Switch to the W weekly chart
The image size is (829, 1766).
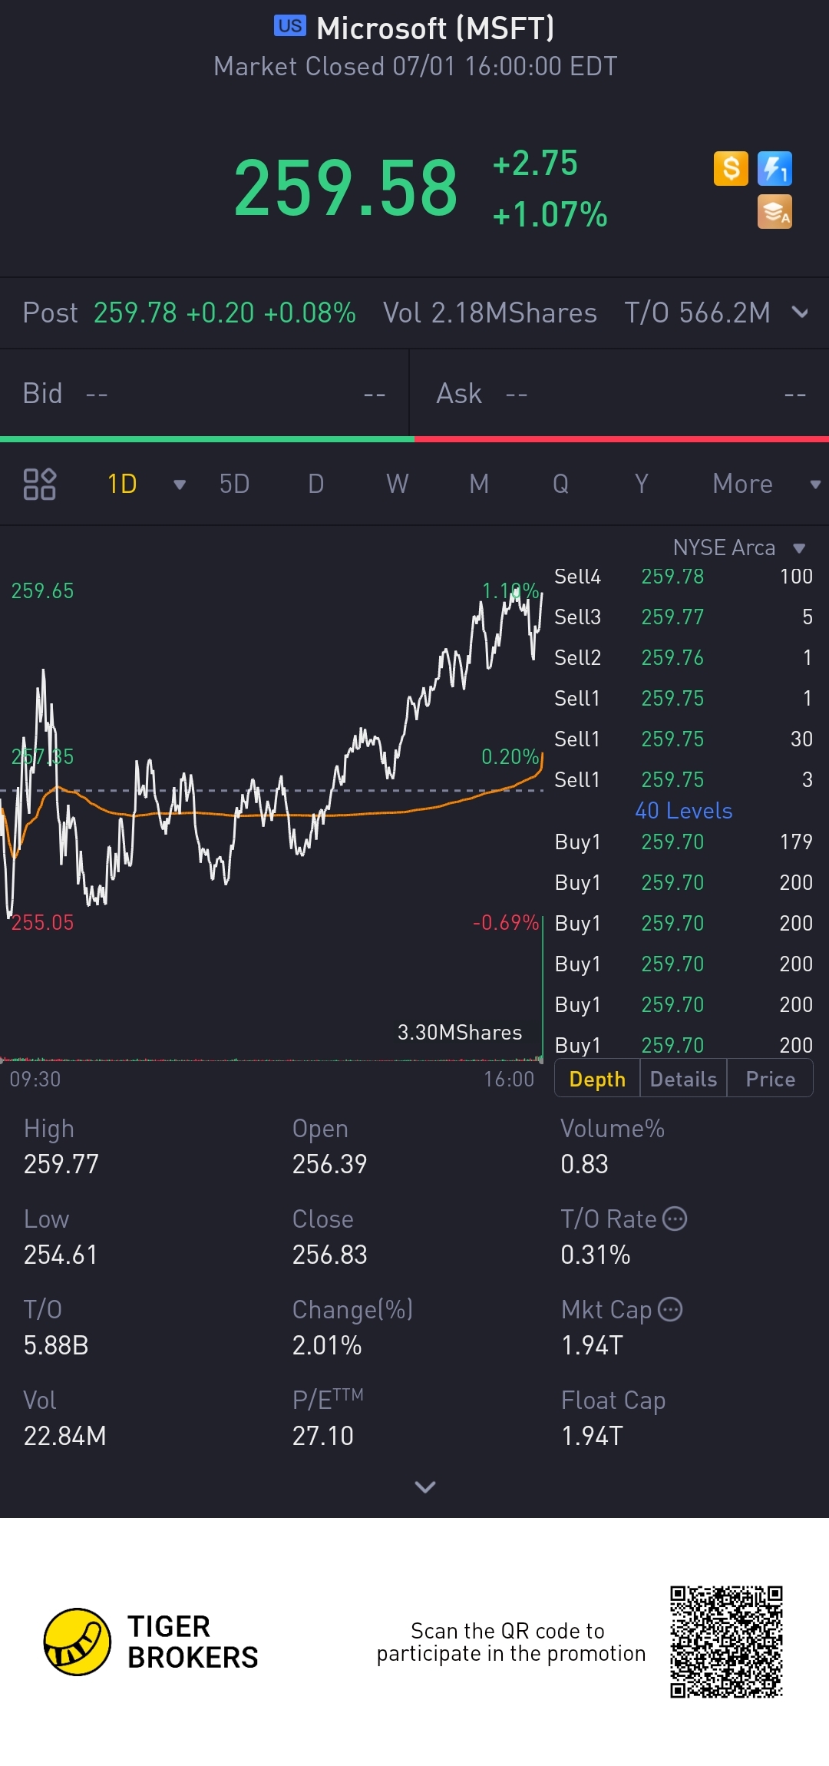pos(397,484)
